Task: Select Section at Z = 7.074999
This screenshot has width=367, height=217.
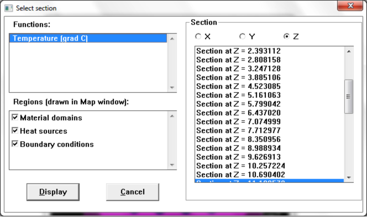Action: [x=269, y=121]
